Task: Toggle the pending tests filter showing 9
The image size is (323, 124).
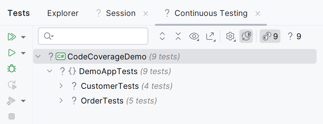Action: (270, 36)
